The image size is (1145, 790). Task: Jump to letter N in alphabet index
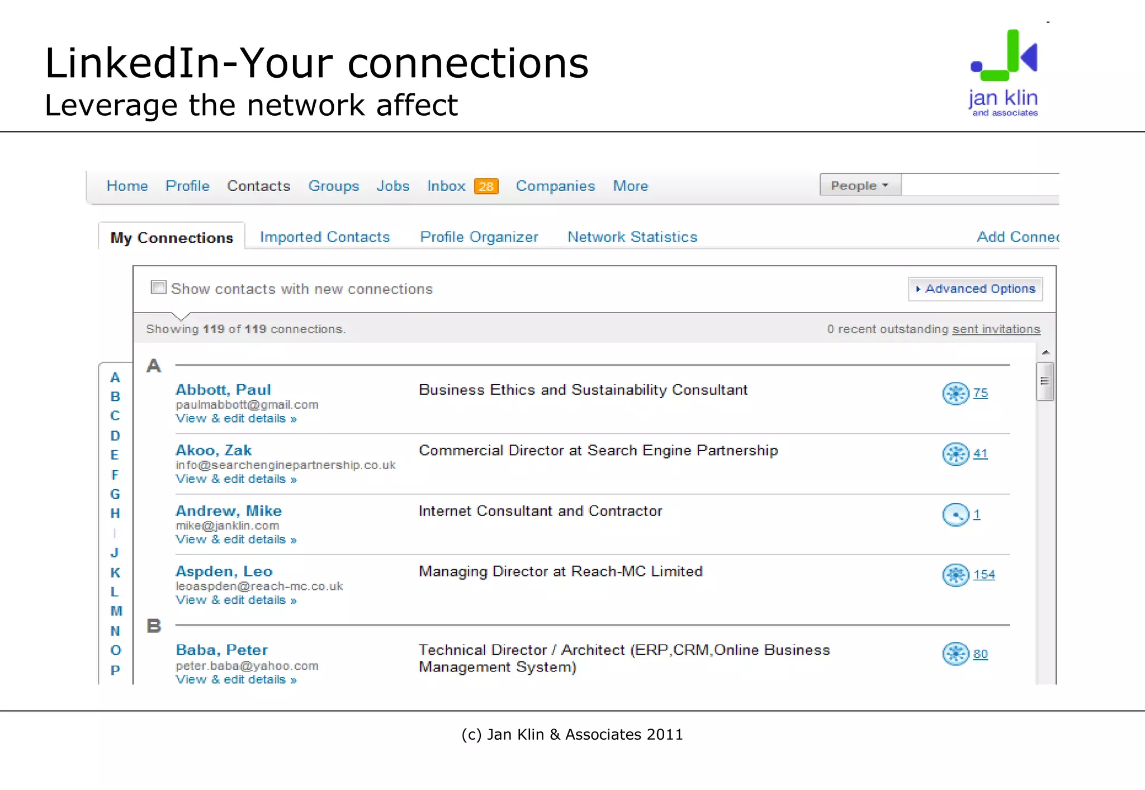click(115, 631)
